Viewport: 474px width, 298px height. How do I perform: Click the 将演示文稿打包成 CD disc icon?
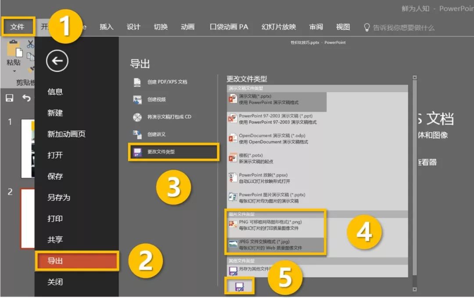click(x=137, y=117)
